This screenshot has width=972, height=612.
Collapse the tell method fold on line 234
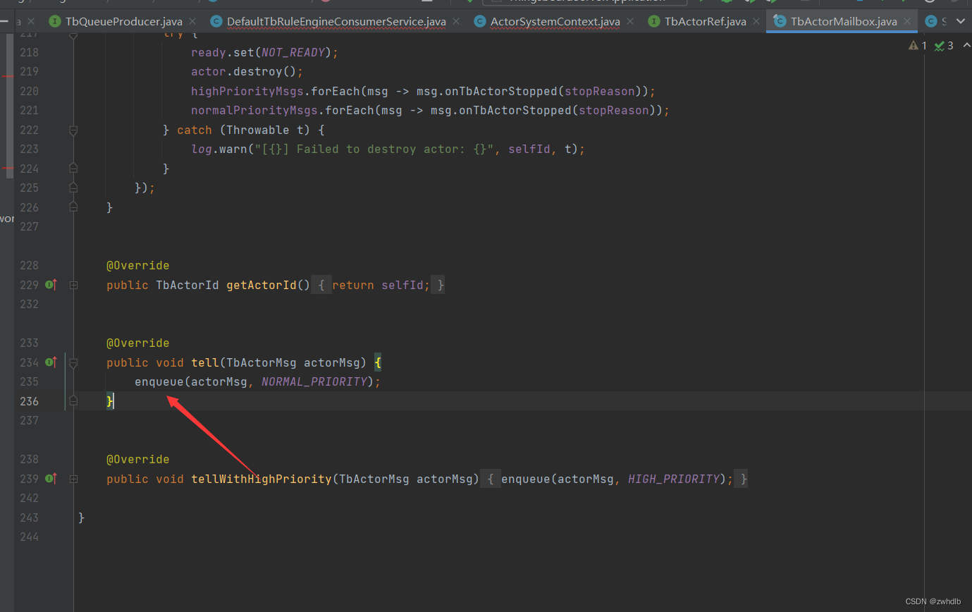[x=73, y=362]
